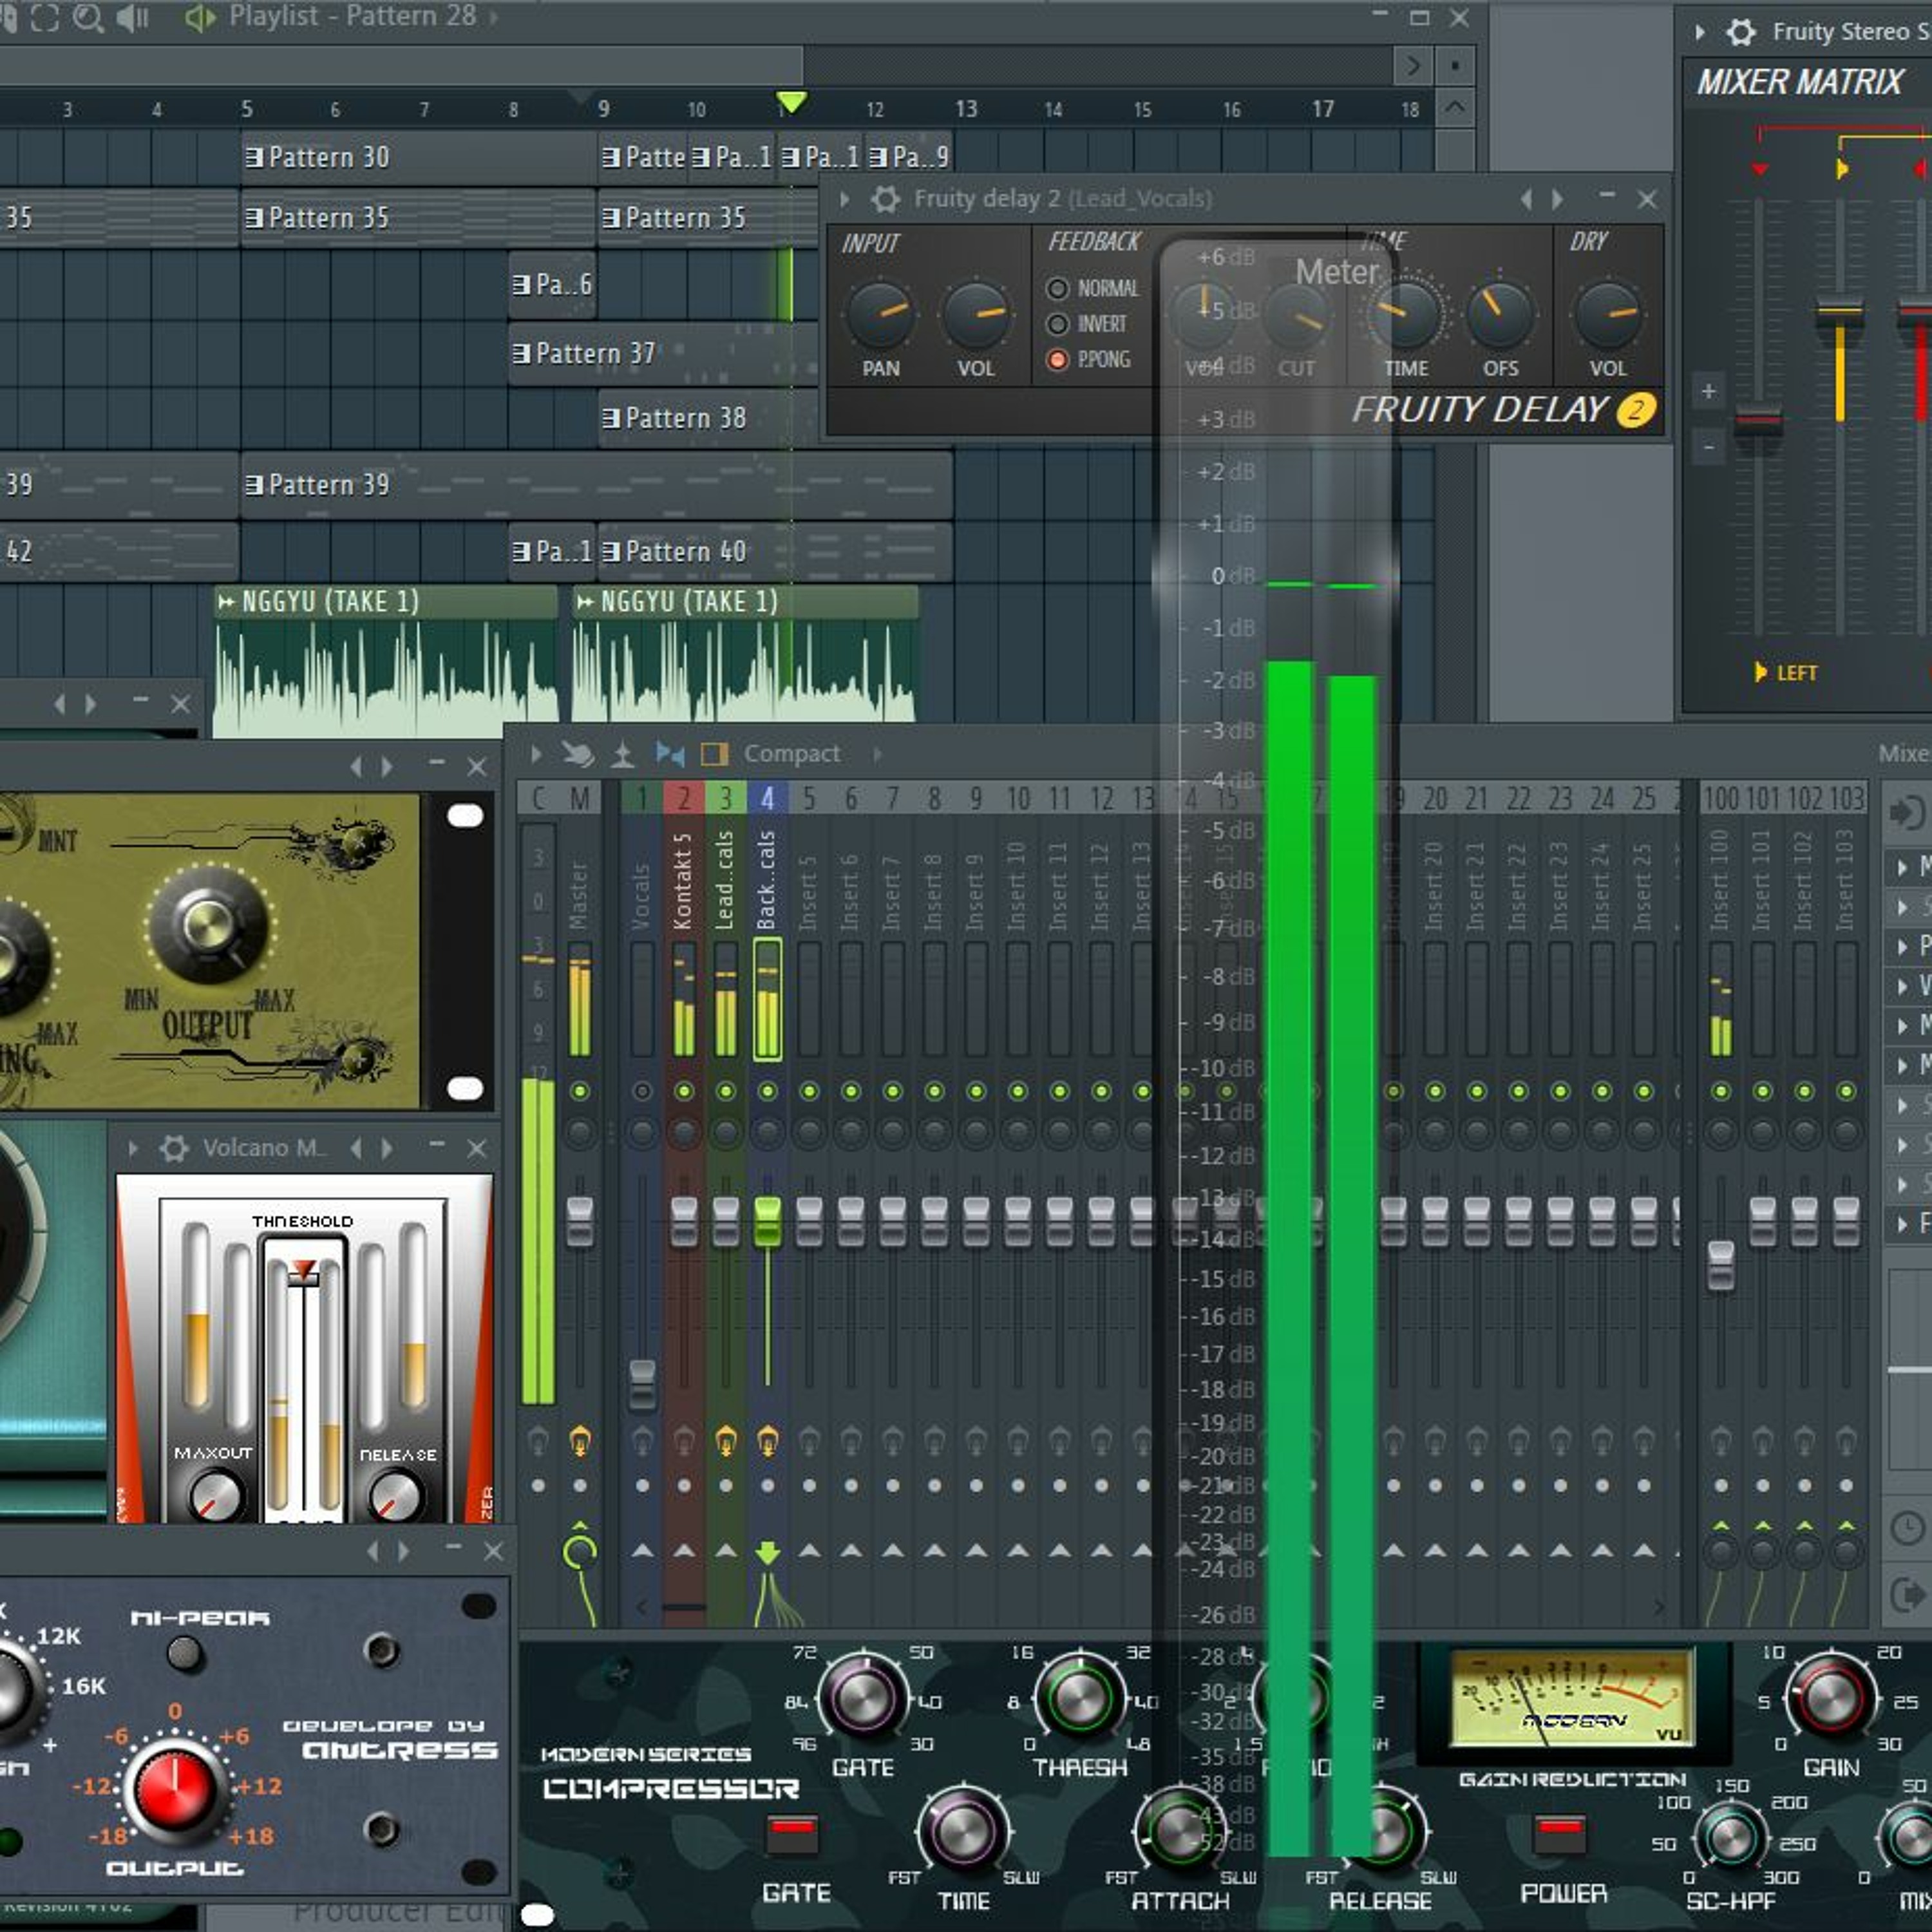Toggle Kontakt 5 track mute LED
Viewport: 1932px width, 1932px height.
pos(684,1091)
